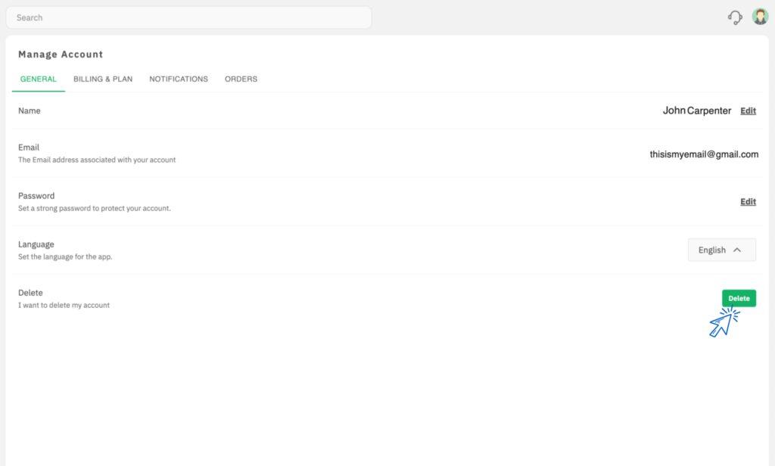
Task: Click the Manage Account heading
Action: point(61,54)
